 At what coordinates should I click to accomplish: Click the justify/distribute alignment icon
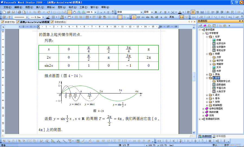pos(202,12)
